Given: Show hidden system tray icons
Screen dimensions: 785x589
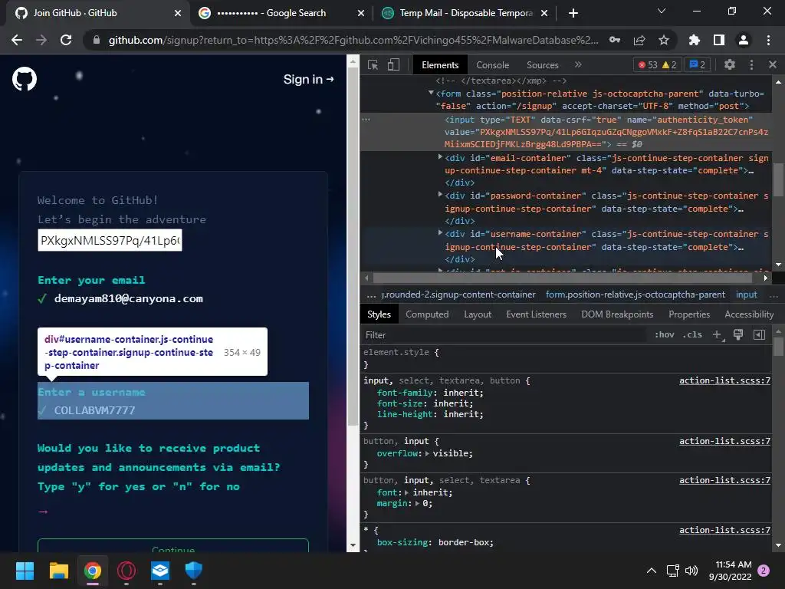Looking at the screenshot, I should coord(652,571).
